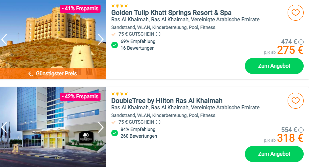Open info icon next to 474 € price
Image resolution: width=309 pixels, height=167 pixels.
[301, 42]
